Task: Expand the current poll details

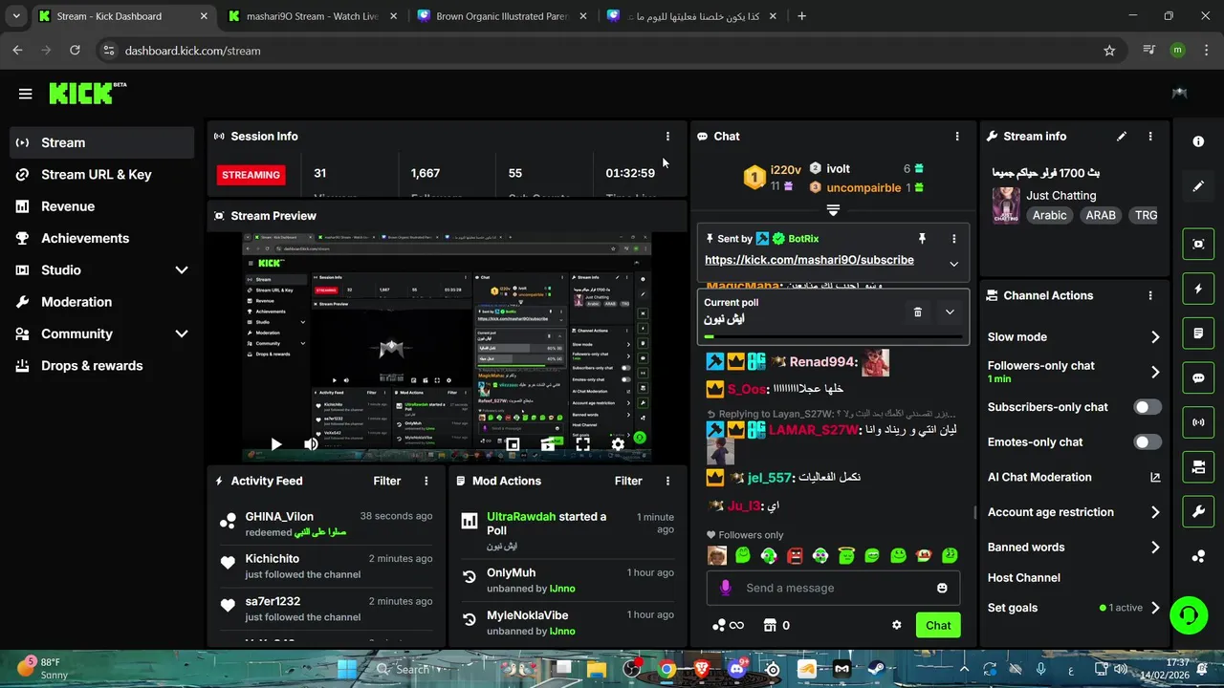Action: [950, 312]
